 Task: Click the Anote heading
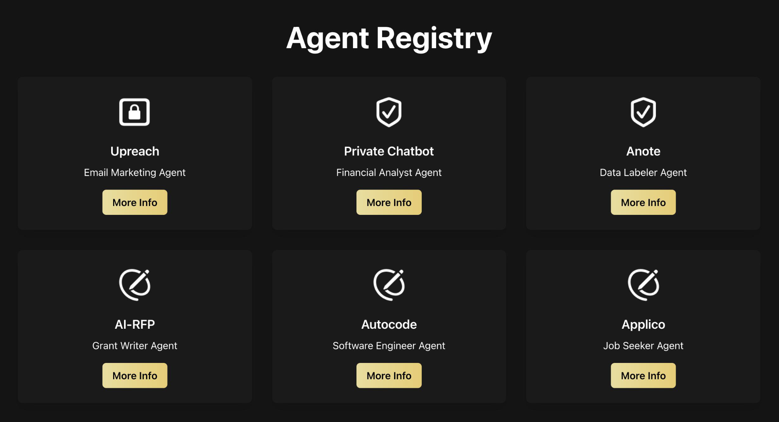[643, 151]
